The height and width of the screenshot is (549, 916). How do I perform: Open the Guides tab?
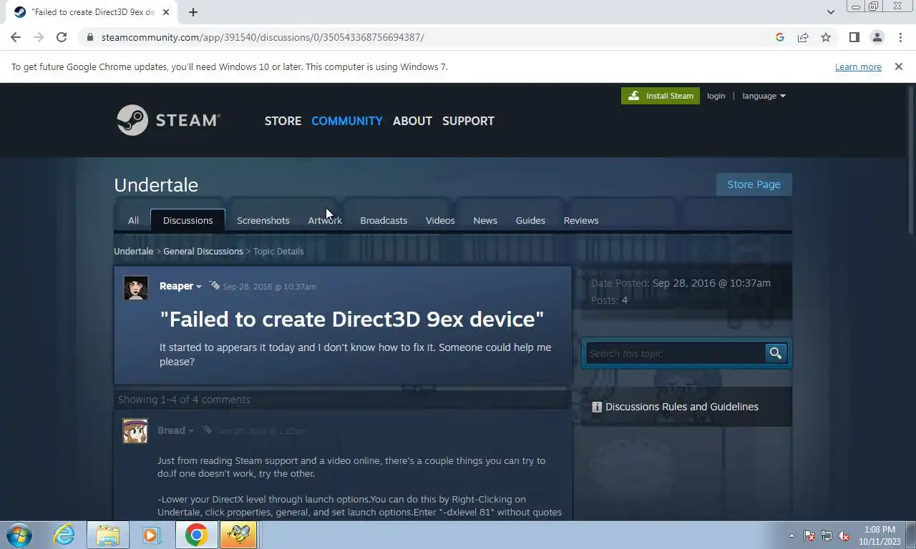(530, 220)
